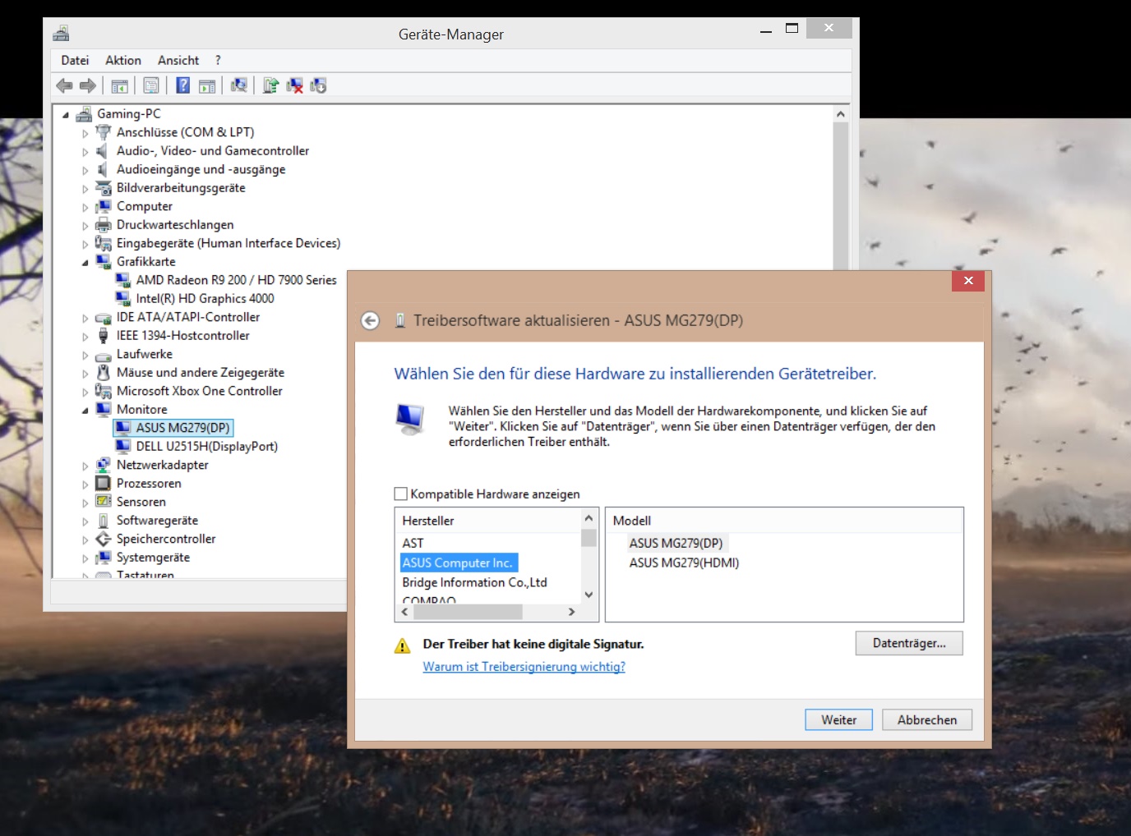The width and height of the screenshot is (1131, 836).
Task: Select ASUS MG279(DP) in Modell list
Action: pyautogui.click(x=676, y=543)
